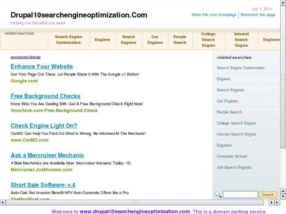Image resolution: width=286 pixels, height=214 pixels.
Task: Click the Make this your homepage link
Action: pos(214,15)
